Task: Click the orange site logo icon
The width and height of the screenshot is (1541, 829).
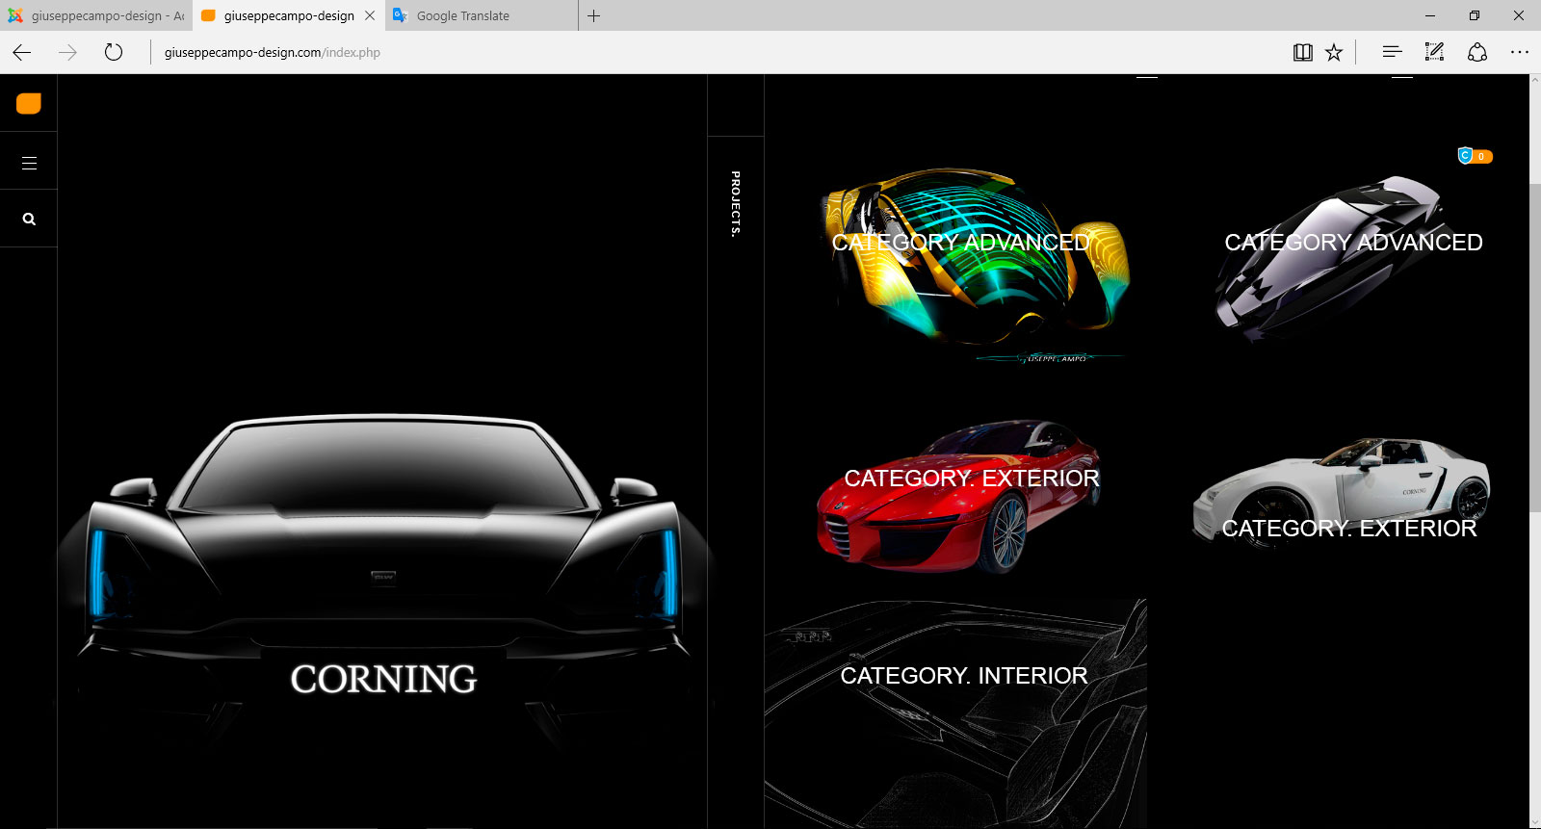Action: pos(29,103)
